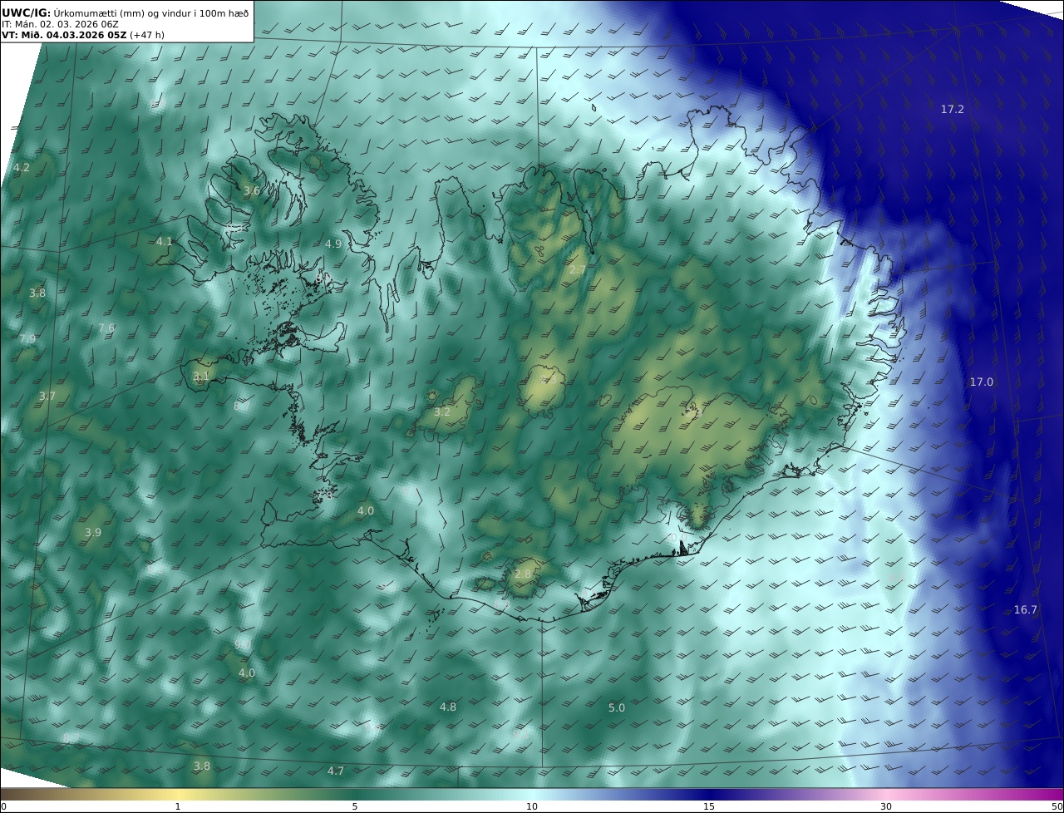Click the color scale tick labeled 1
The width and height of the screenshot is (1064, 813).
tap(178, 806)
